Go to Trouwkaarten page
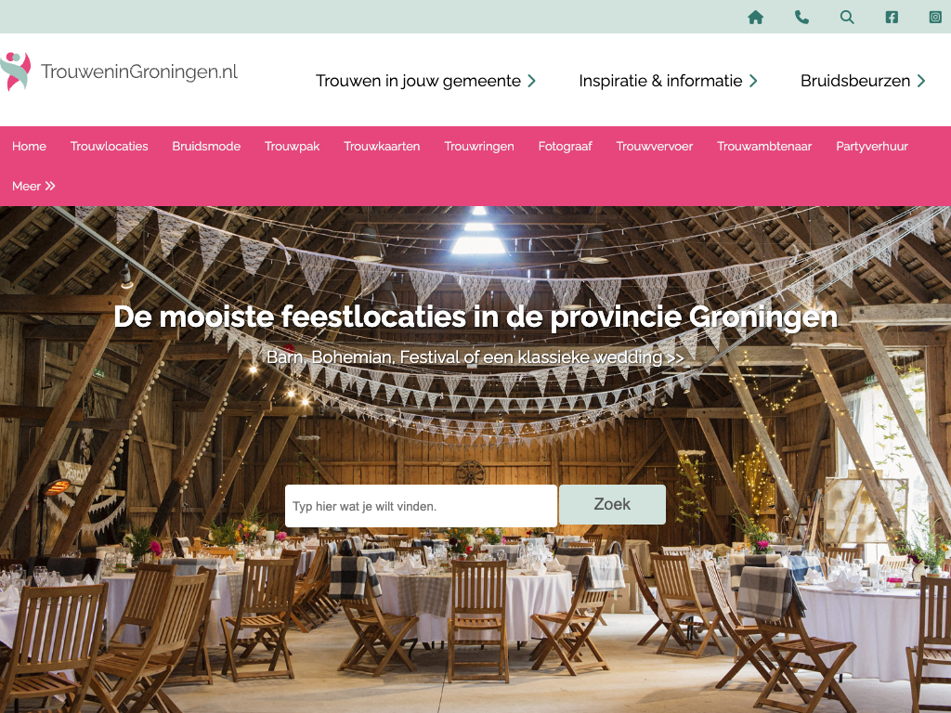The image size is (951, 713). [x=382, y=146]
